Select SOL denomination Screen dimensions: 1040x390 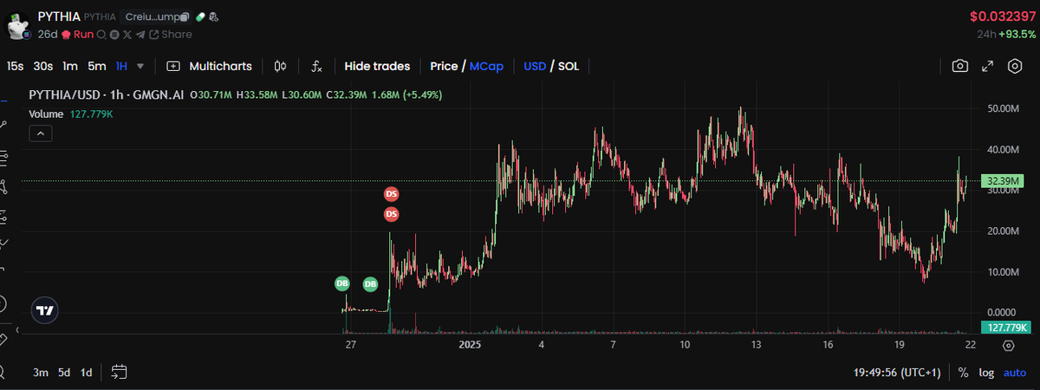point(569,66)
